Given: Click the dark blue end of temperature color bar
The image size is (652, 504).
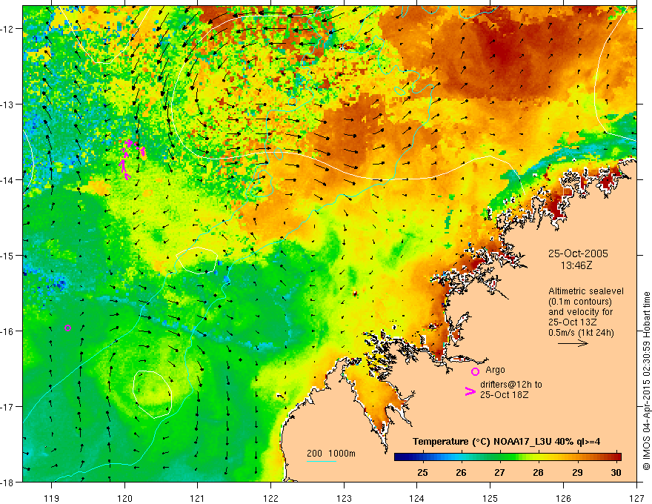Looking at the screenshot, I should pos(400,457).
